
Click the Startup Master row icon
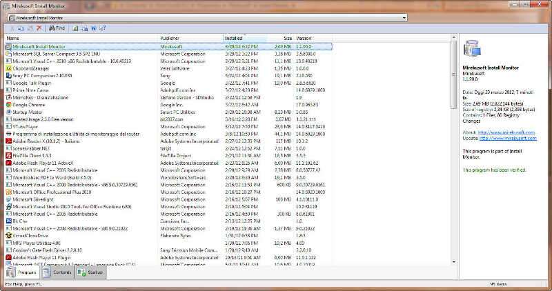tap(9, 112)
